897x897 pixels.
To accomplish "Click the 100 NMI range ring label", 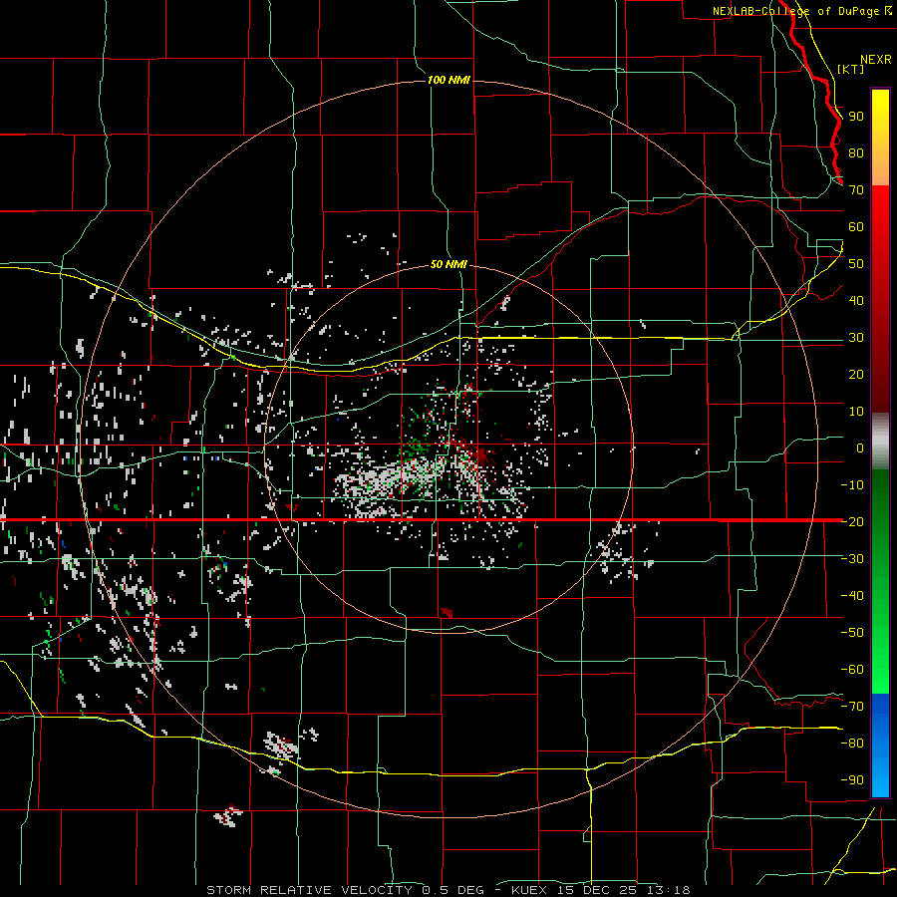I will pos(448,80).
